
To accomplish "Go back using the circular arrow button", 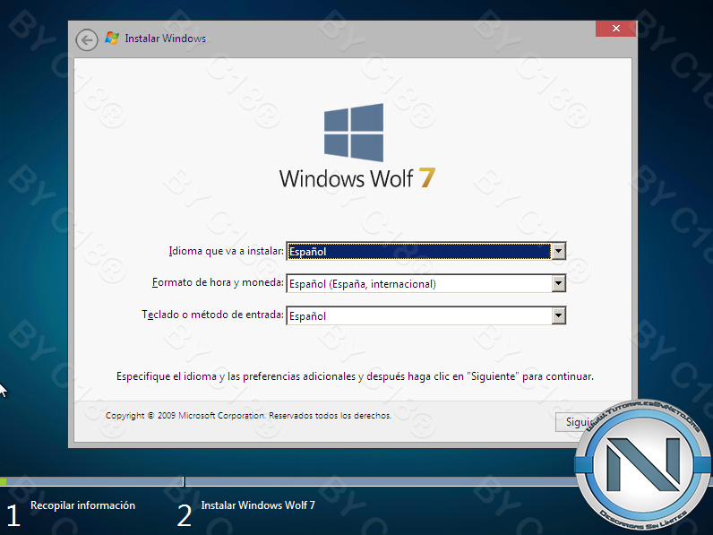I will (x=87, y=40).
